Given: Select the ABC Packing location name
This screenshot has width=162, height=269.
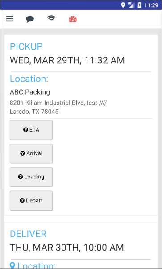Looking at the screenshot, I should click(30, 92).
